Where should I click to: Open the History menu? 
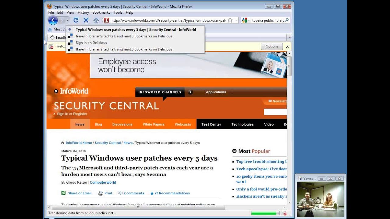pos(83,12)
